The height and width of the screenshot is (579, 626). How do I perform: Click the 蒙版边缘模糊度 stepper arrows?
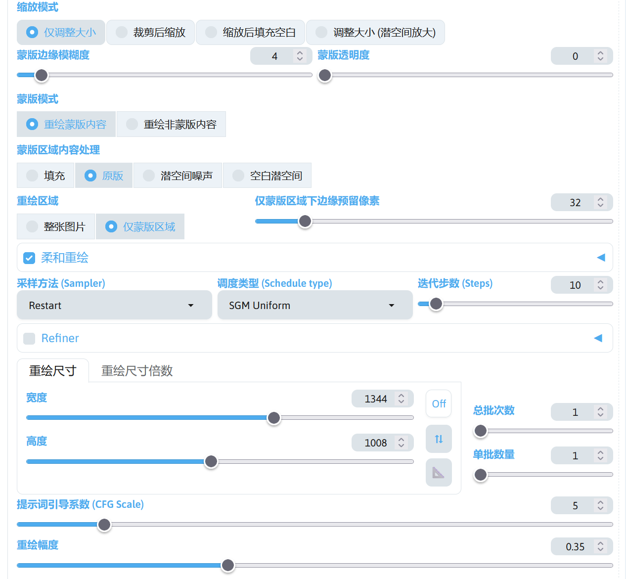click(x=300, y=56)
